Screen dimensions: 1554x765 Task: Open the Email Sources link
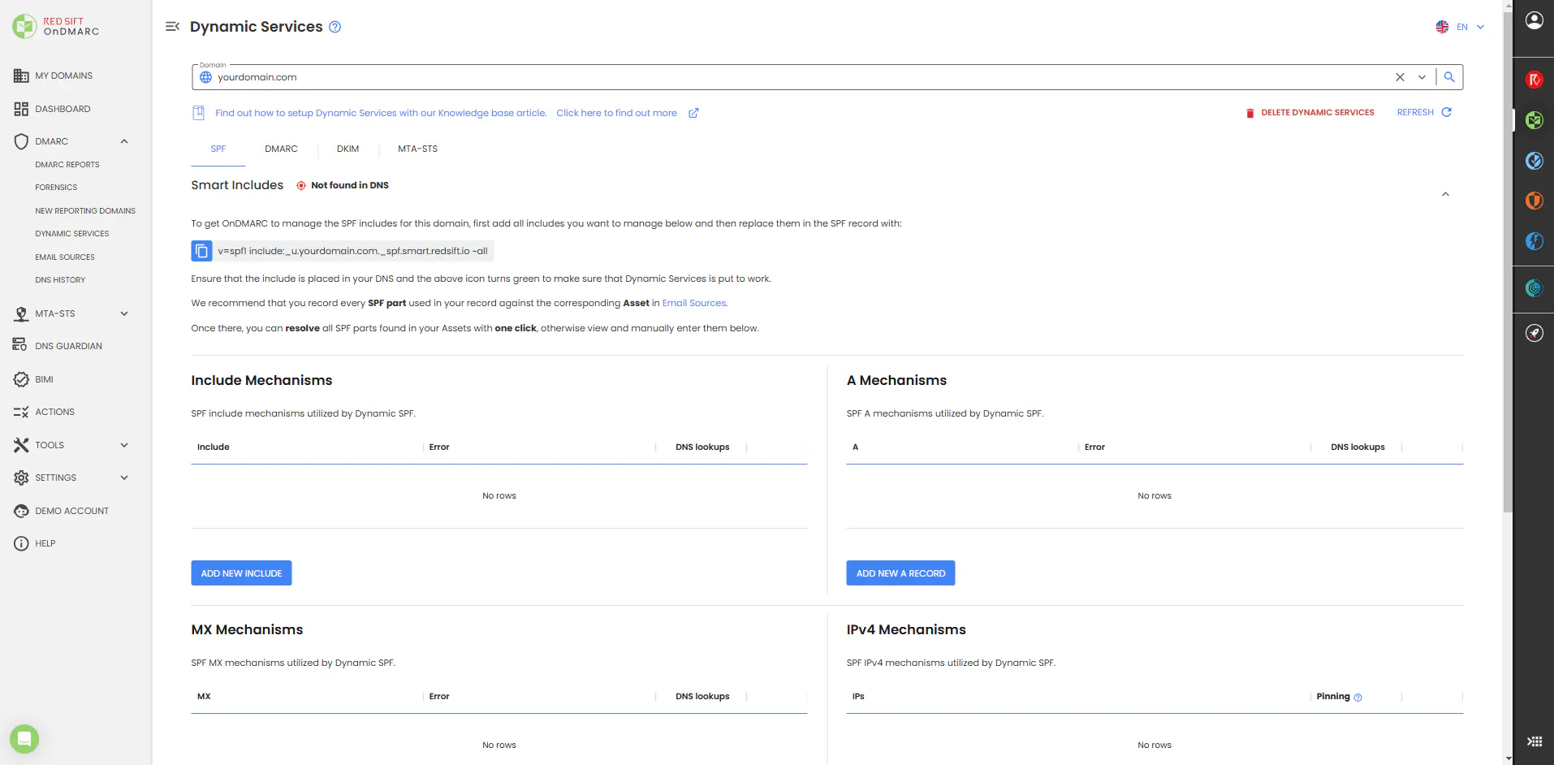tap(694, 303)
